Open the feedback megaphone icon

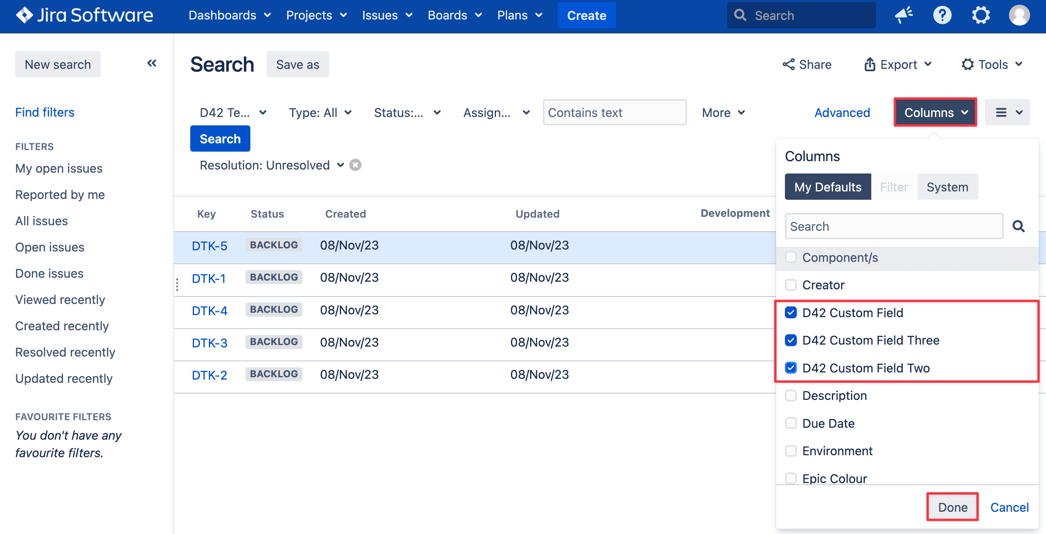tap(904, 15)
